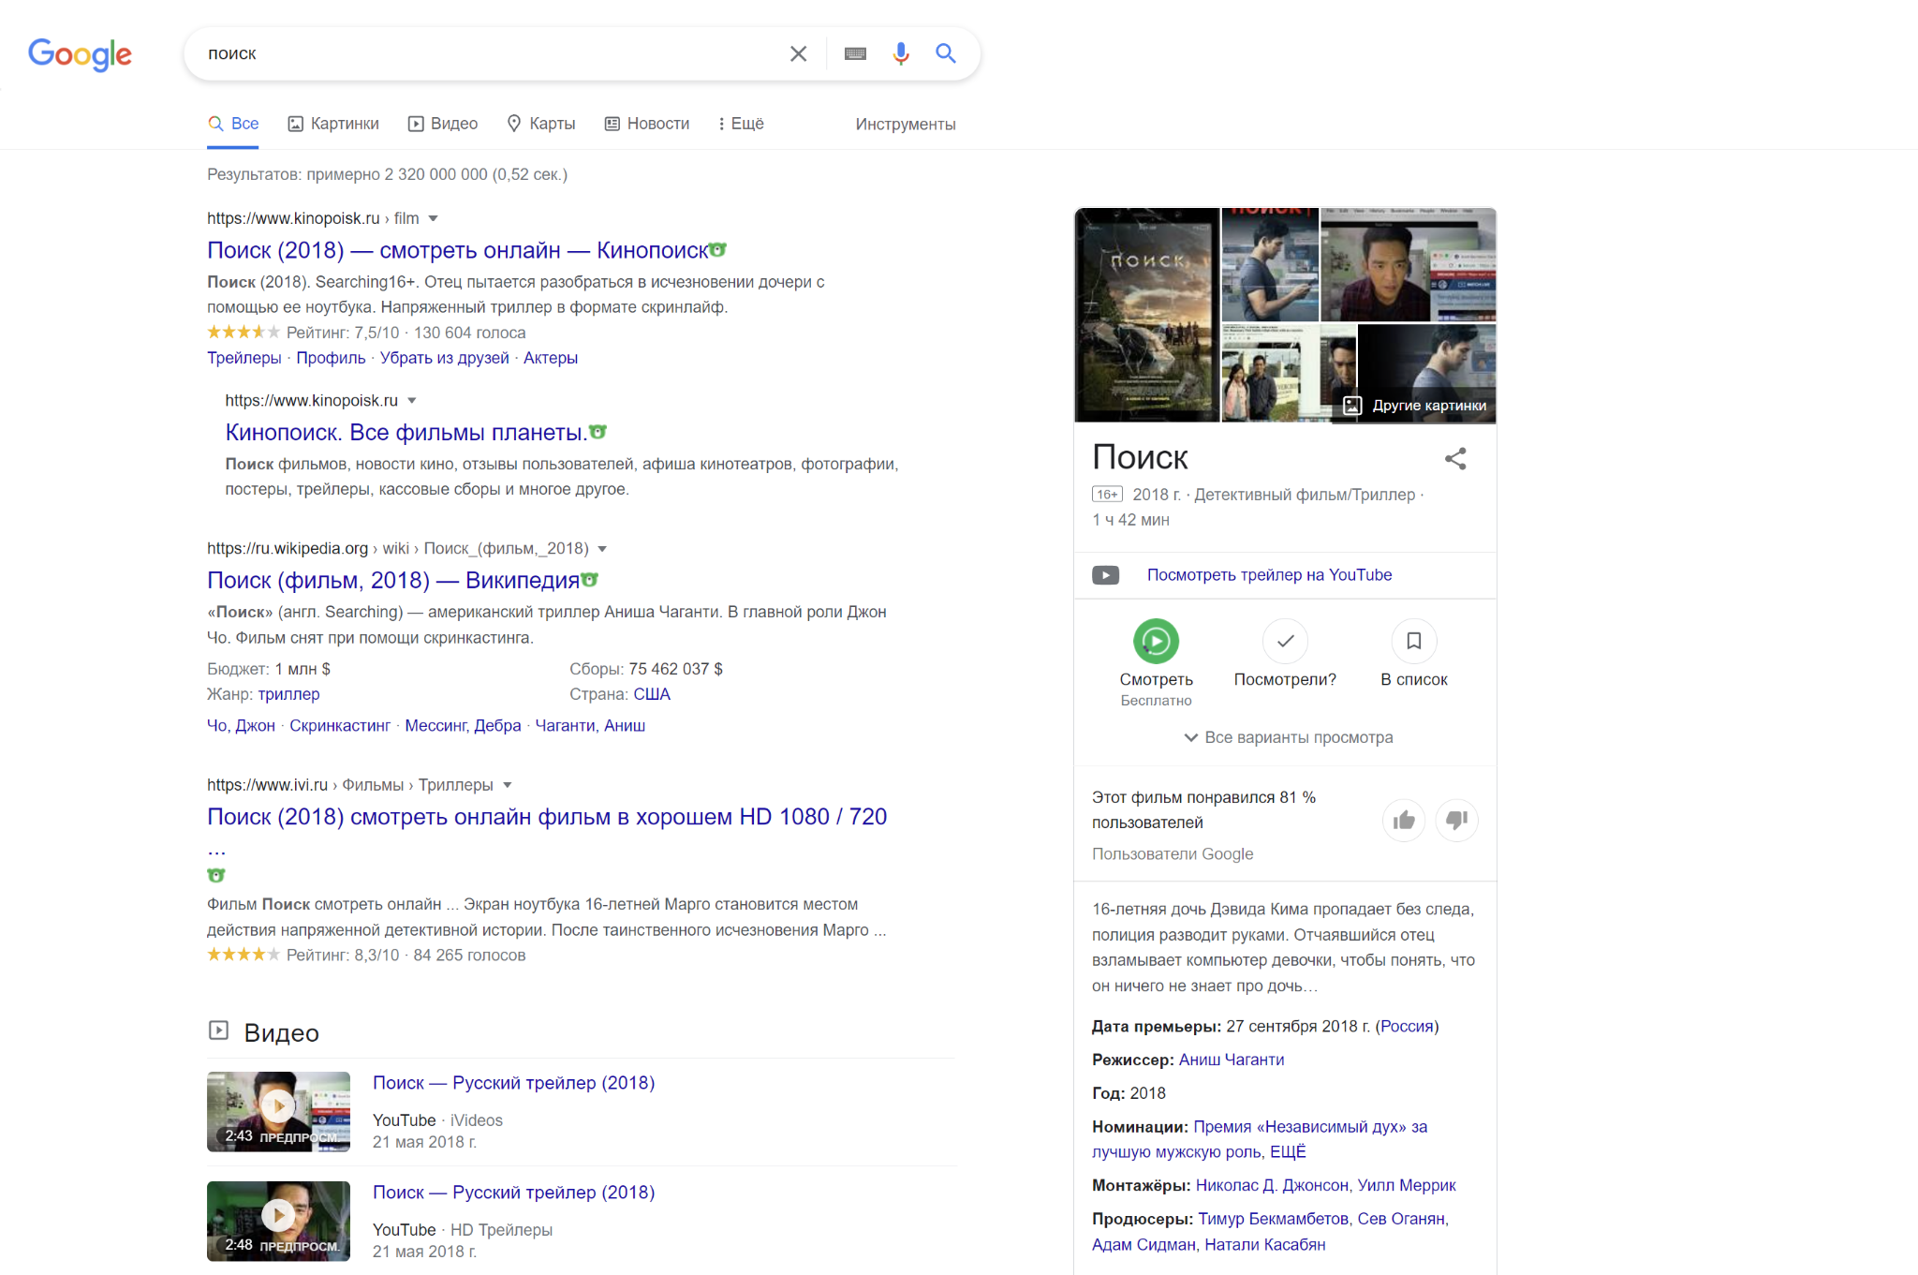Open Посмотреть трейлер на YouTube
Screen dimensions: 1918x1275
(x=1270, y=575)
